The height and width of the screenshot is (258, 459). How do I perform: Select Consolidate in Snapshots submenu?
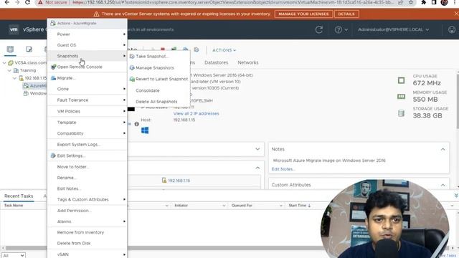point(159,90)
